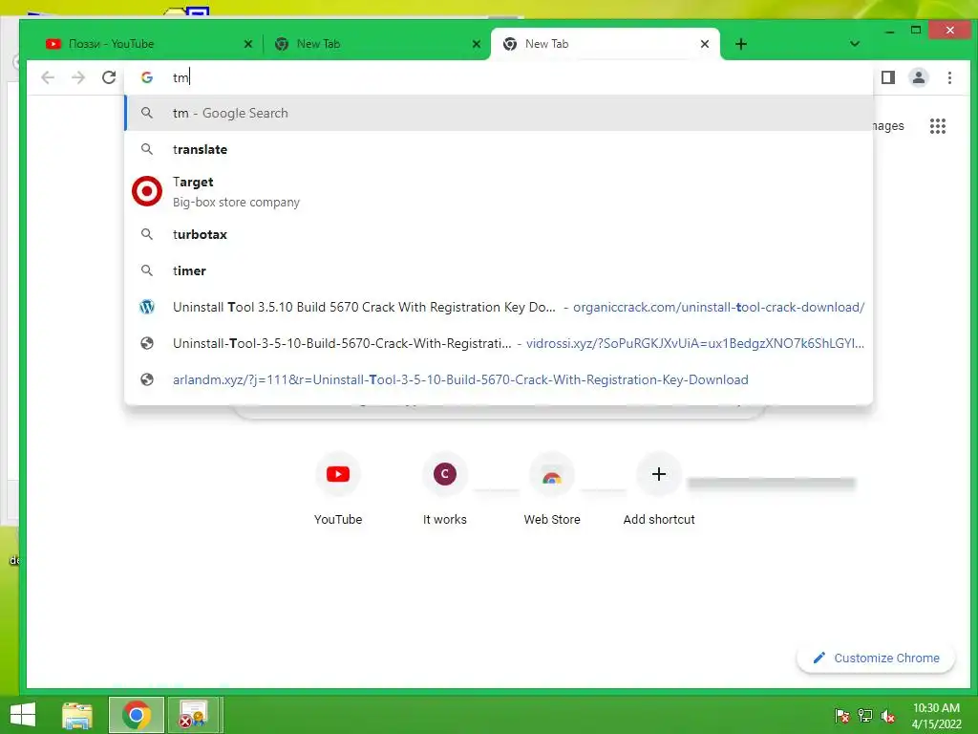Switch to the Пoззи - YouTube tab
Image resolution: width=978 pixels, height=734 pixels.
point(147,44)
